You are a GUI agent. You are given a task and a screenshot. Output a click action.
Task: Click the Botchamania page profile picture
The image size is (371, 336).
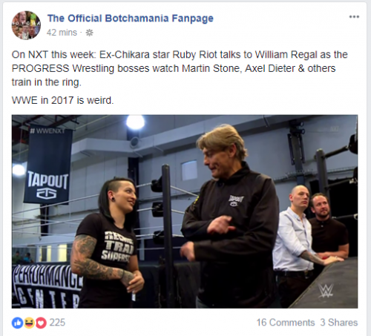(26, 25)
